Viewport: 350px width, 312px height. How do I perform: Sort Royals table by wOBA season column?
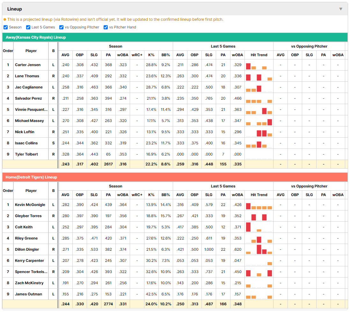click(x=123, y=55)
